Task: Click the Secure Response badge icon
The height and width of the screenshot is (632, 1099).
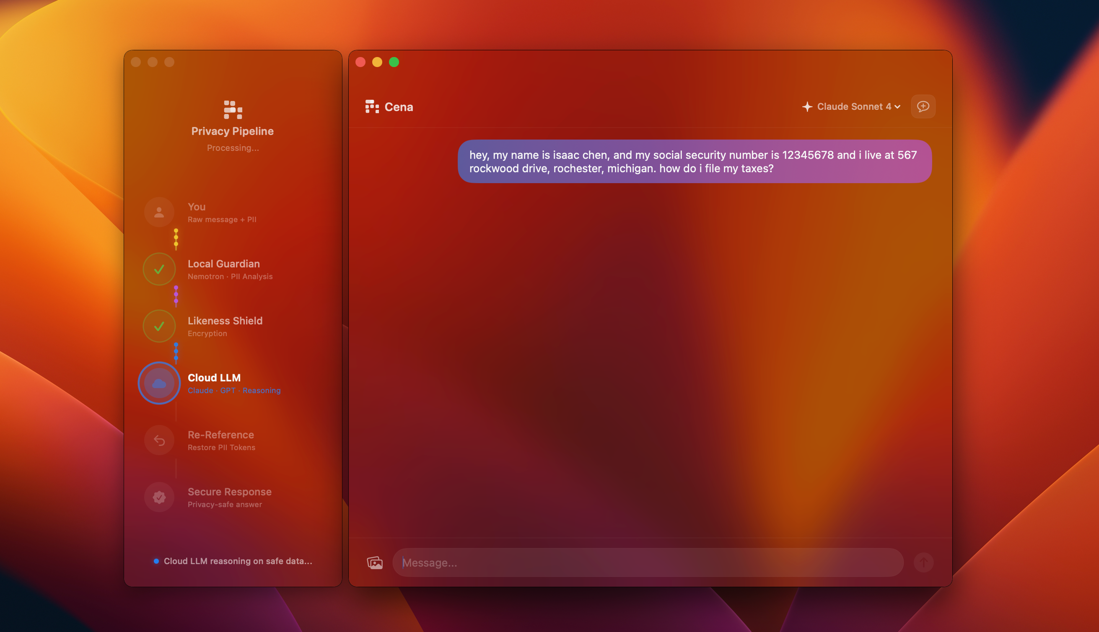Action: [159, 497]
